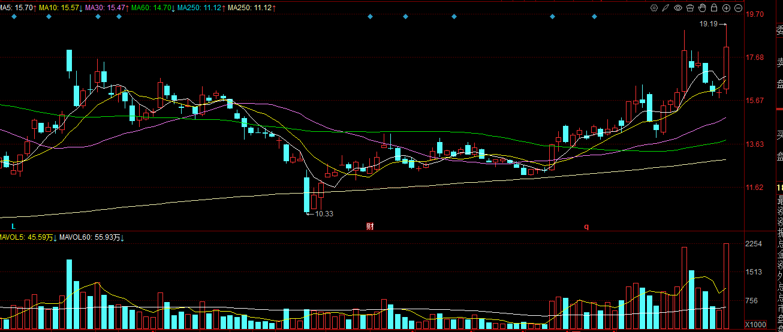Select the feather drawing tool icon
The width and height of the screenshot is (783, 332).
[666, 8]
